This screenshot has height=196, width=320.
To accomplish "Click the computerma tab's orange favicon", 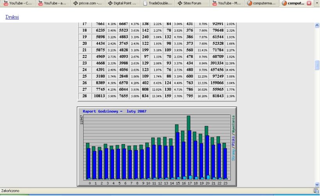I will click(250, 3).
